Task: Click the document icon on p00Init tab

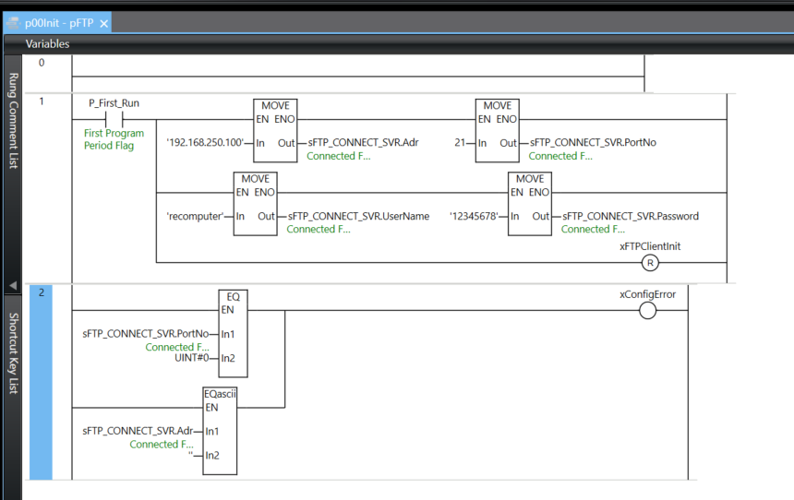Action: coord(14,23)
